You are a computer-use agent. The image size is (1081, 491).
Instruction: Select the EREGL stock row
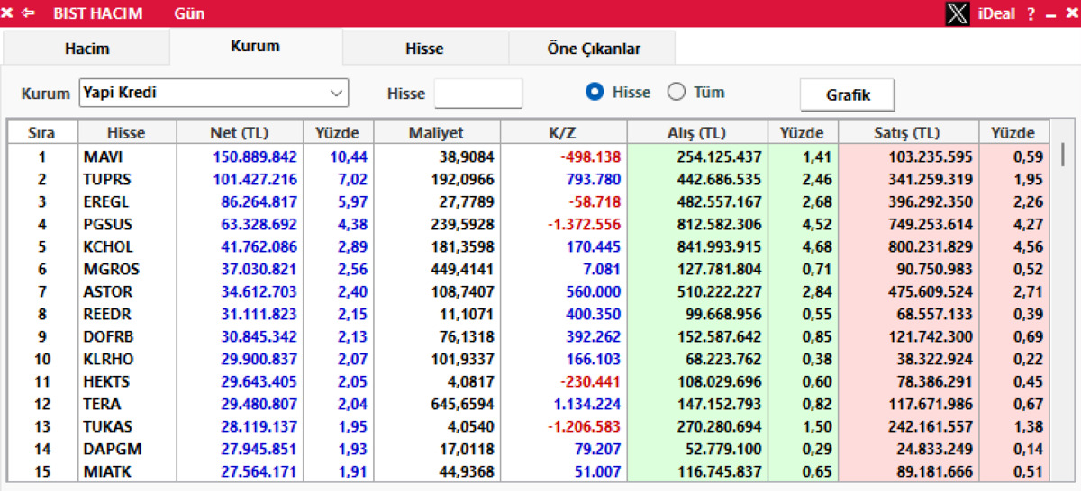(x=529, y=201)
